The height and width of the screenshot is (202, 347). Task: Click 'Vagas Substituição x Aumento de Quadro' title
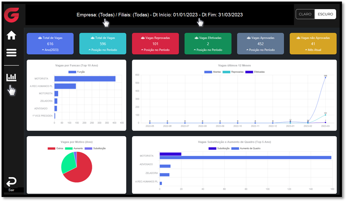[x=234, y=142]
